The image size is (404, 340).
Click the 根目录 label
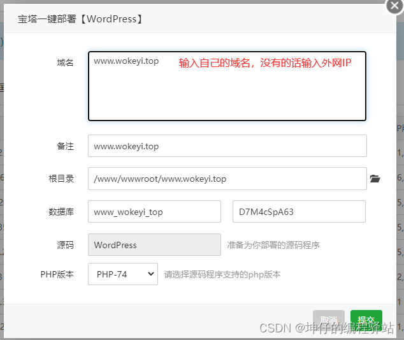tap(61, 179)
